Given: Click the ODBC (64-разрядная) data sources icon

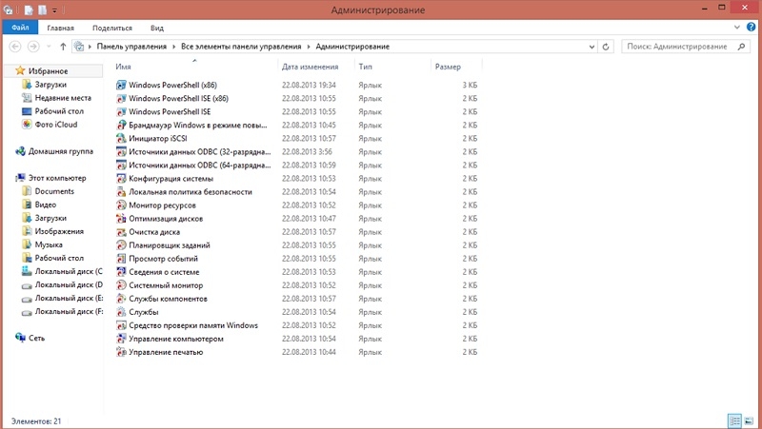Looking at the screenshot, I should coord(121,165).
